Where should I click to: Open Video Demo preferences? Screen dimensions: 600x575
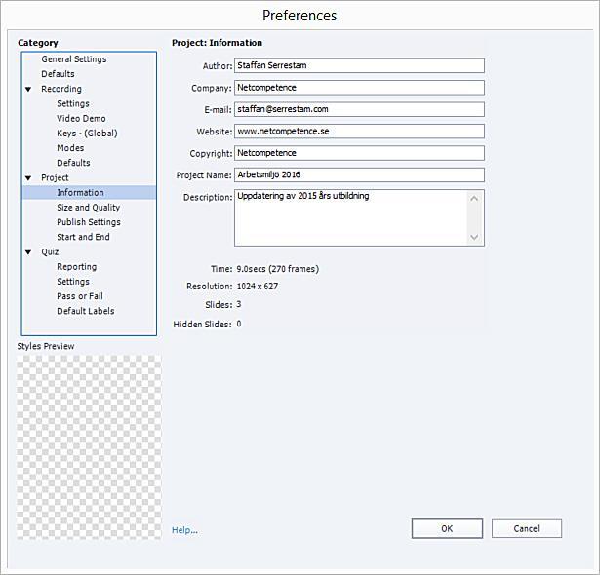tap(81, 119)
